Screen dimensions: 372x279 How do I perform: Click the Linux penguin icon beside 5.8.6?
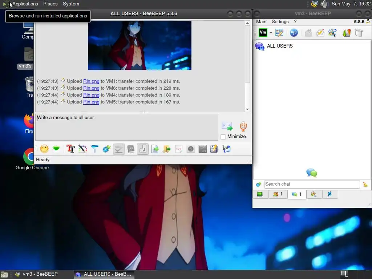[368, 21]
